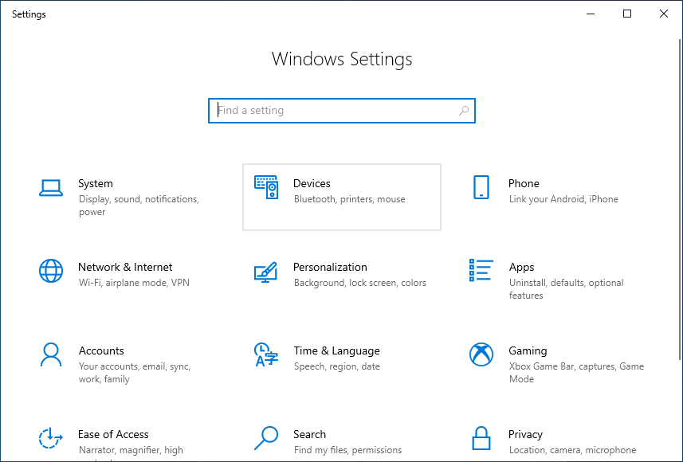683x462 pixels.
Task: Open the Search magnifier category icon
Action: pos(266,438)
